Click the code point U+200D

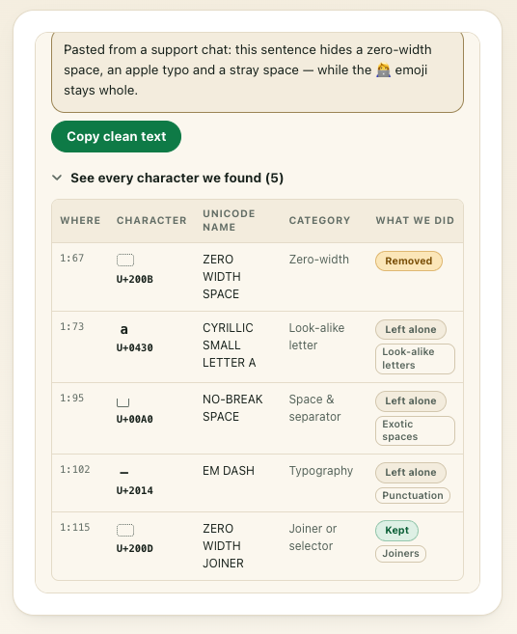pyautogui.click(x=135, y=549)
